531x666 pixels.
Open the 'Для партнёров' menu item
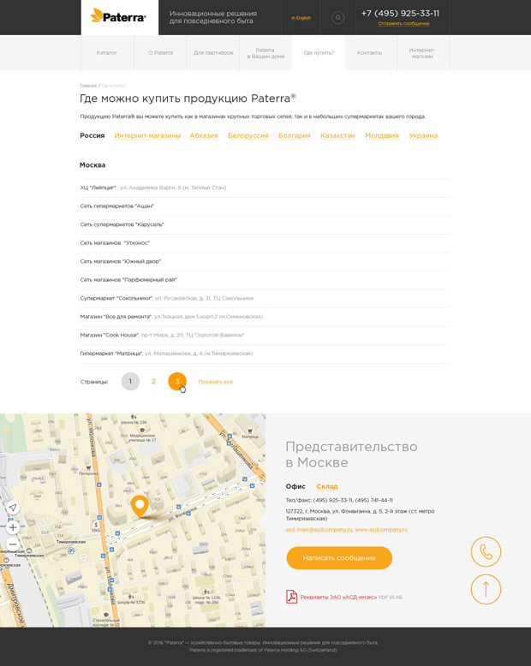(213, 53)
